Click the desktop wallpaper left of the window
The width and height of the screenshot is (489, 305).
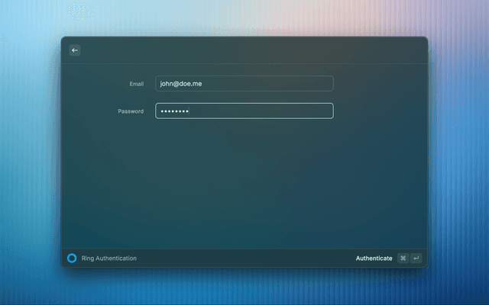coord(31,152)
